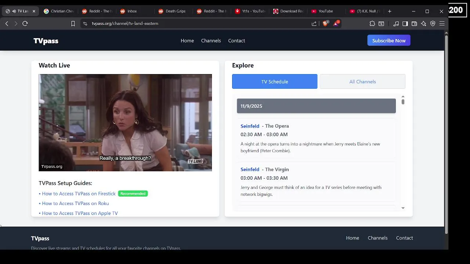The image size is (470, 264).
Task: Select the TV Schedule tab
Action: (x=275, y=81)
